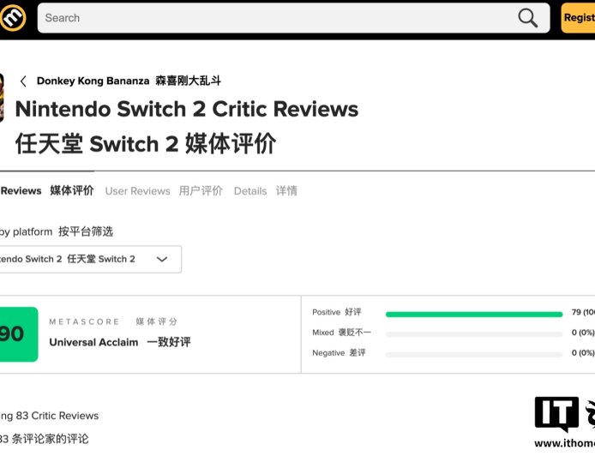Click the Universal Acclaim text
This screenshot has height=456, width=595.
93,342
